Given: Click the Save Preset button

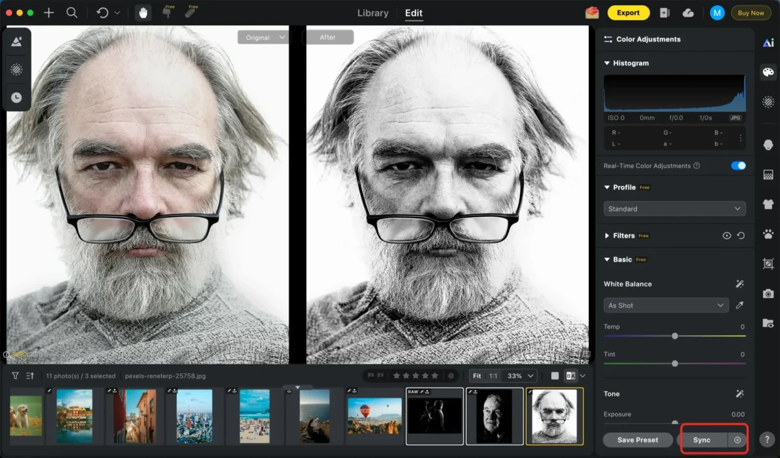Looking at the screenshot, I should (637, 440).
